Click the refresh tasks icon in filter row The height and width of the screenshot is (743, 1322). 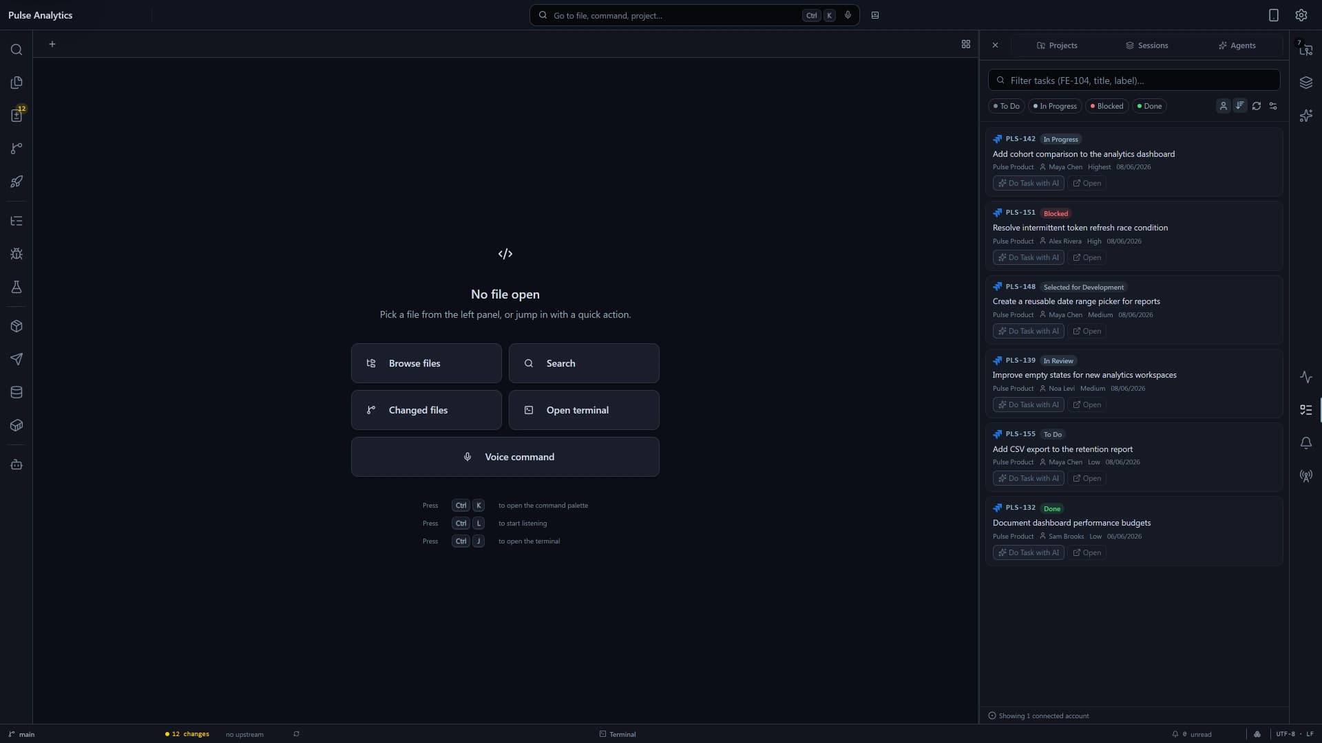[x=1257, y=106]
